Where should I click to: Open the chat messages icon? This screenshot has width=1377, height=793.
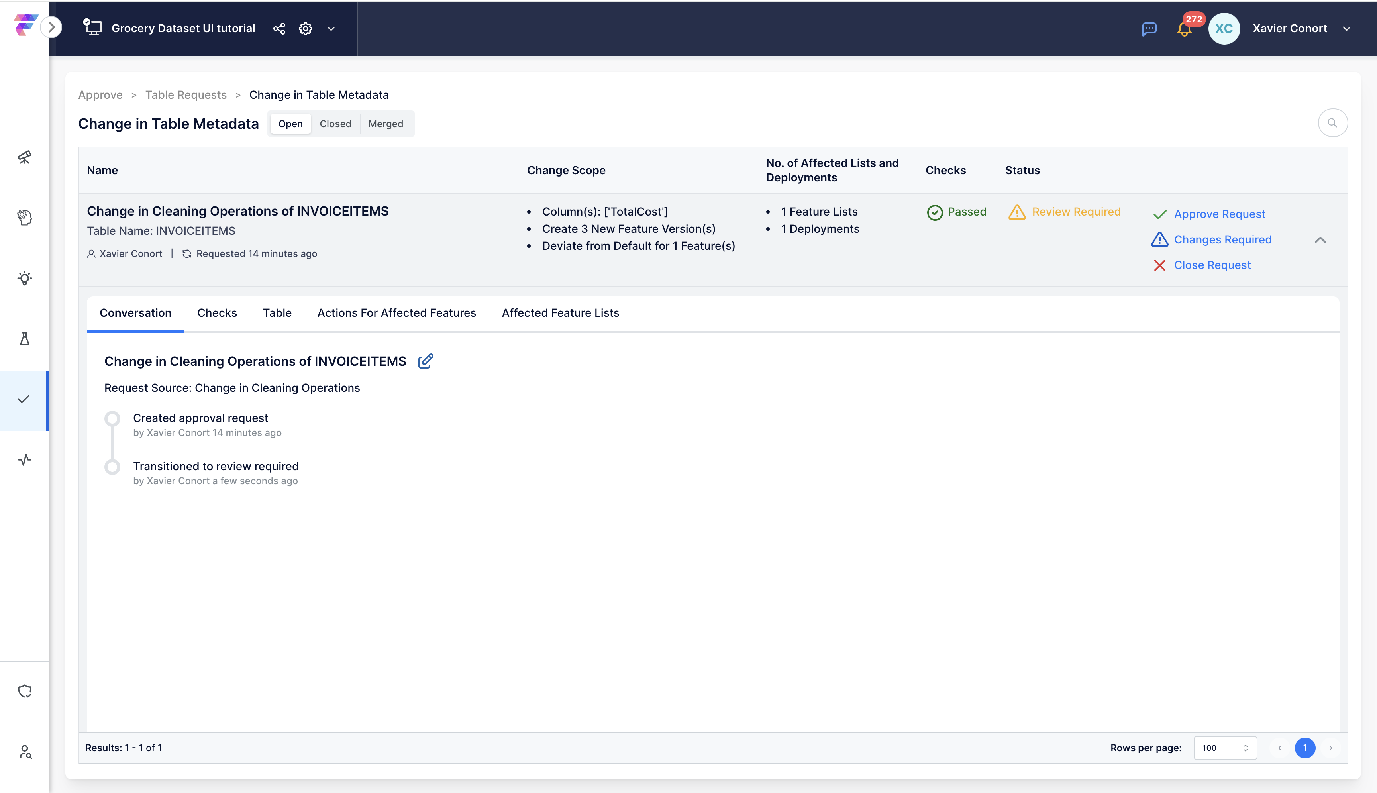(1149, 29)
